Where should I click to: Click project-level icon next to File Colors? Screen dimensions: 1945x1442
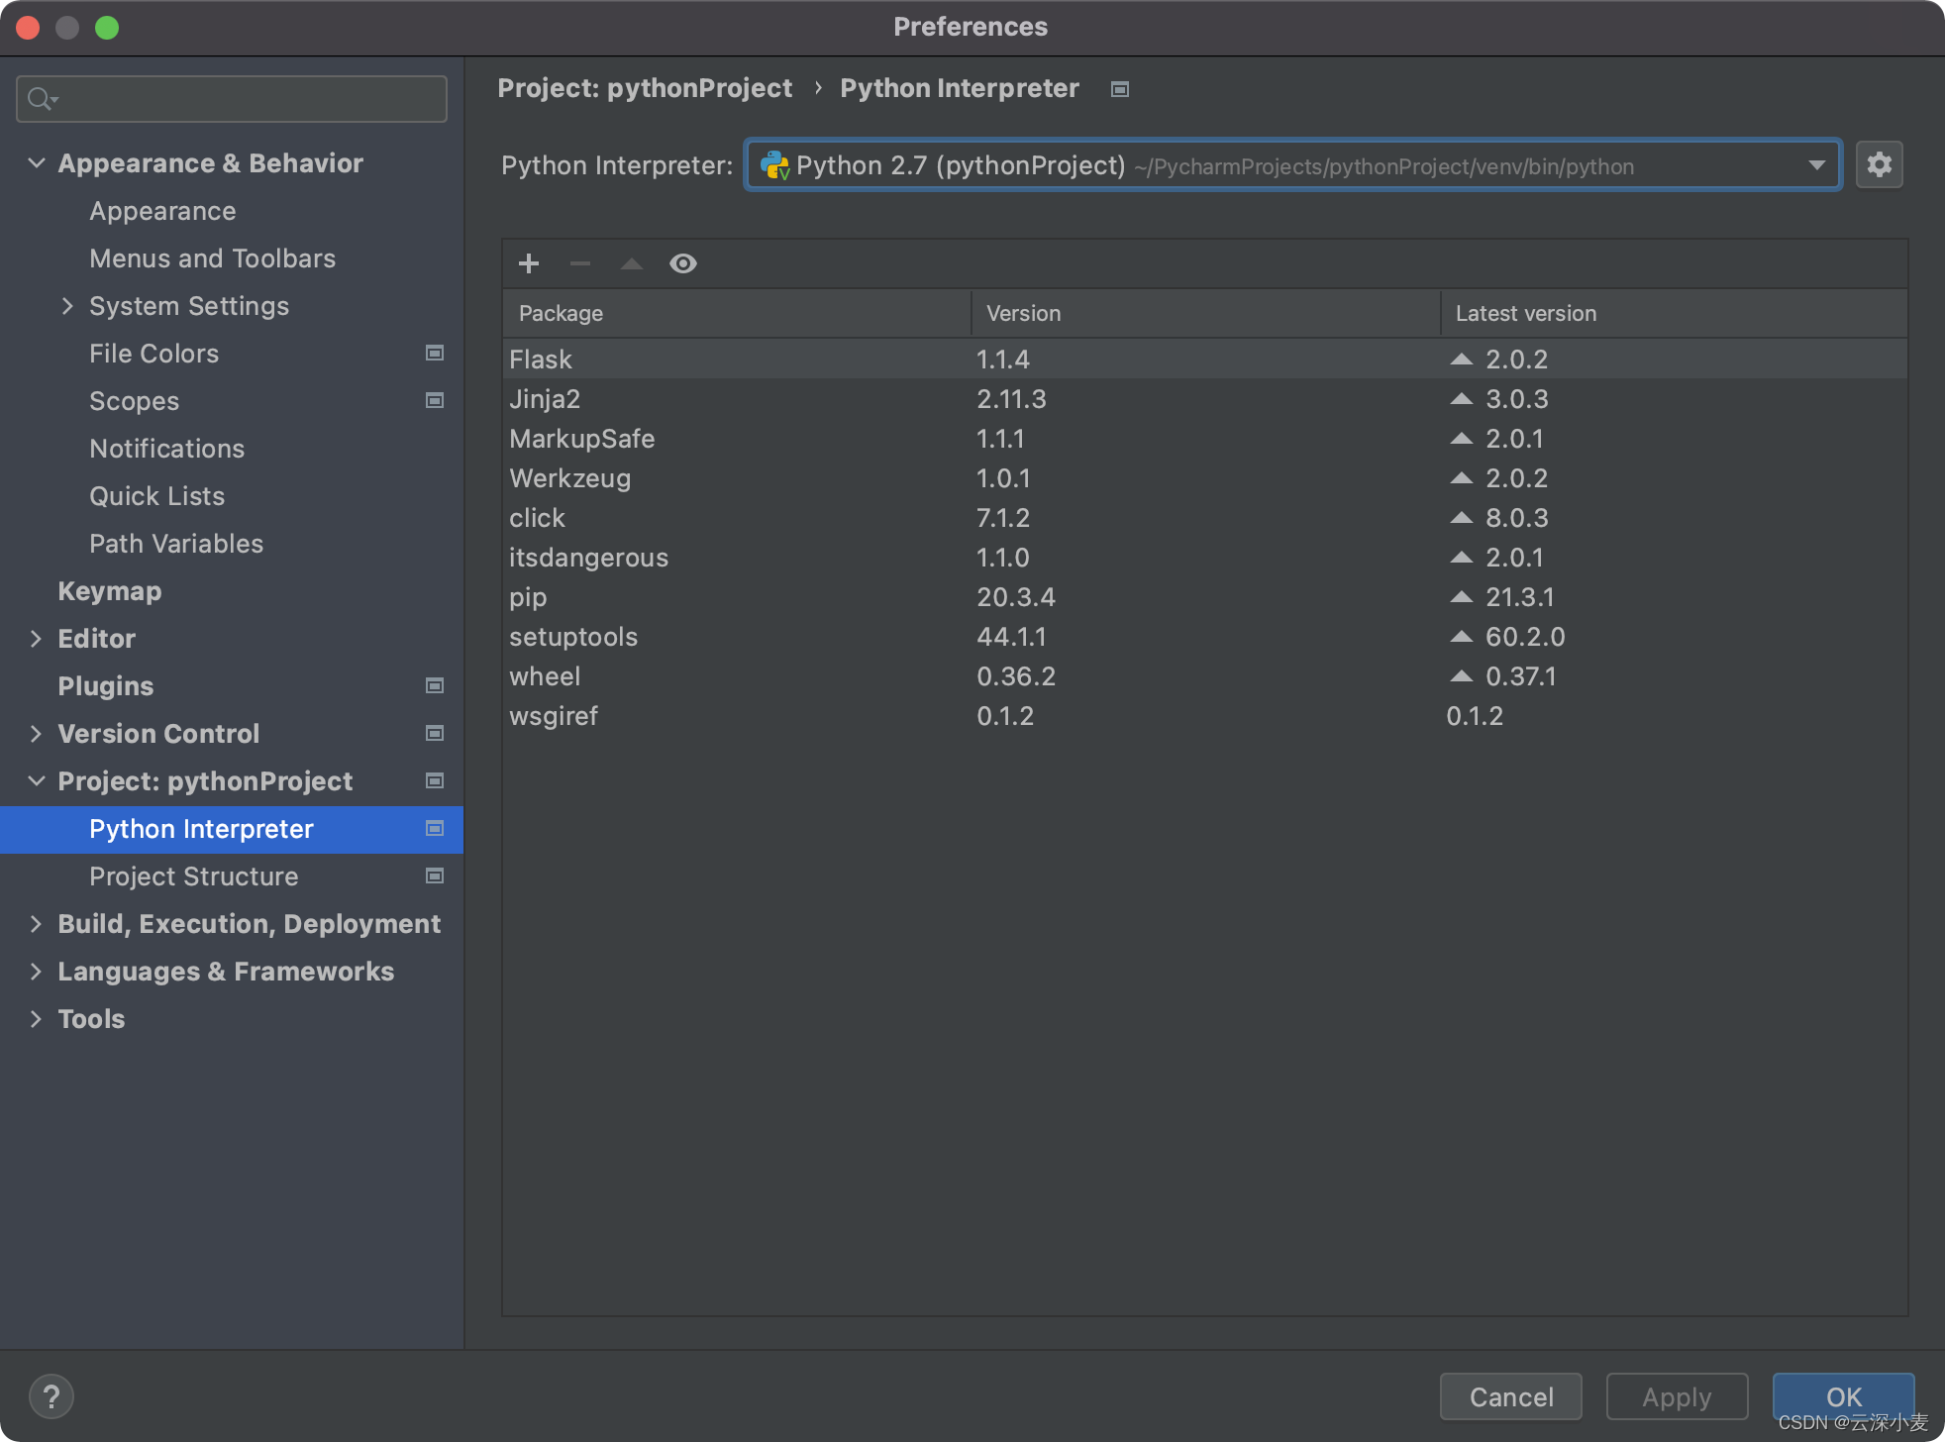(x=434, y=353)
